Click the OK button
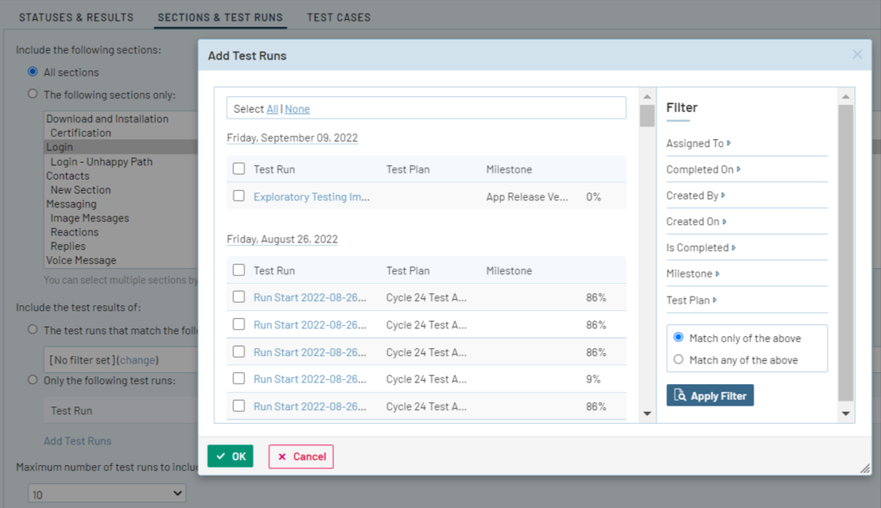Screen dimensions: 881x508 [231, 456]
